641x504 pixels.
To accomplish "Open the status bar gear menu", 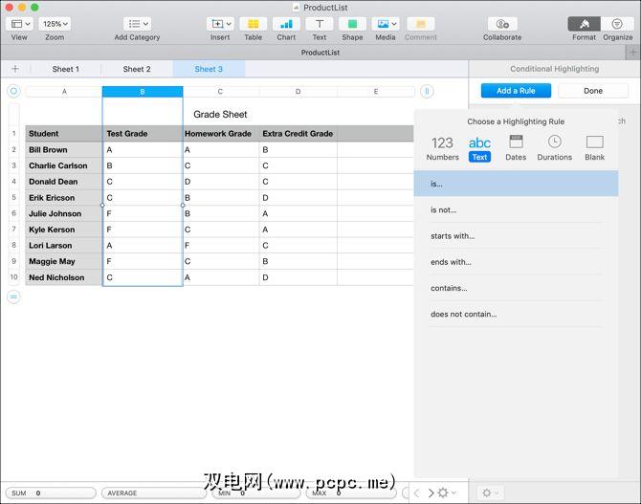I will [447, 493].
